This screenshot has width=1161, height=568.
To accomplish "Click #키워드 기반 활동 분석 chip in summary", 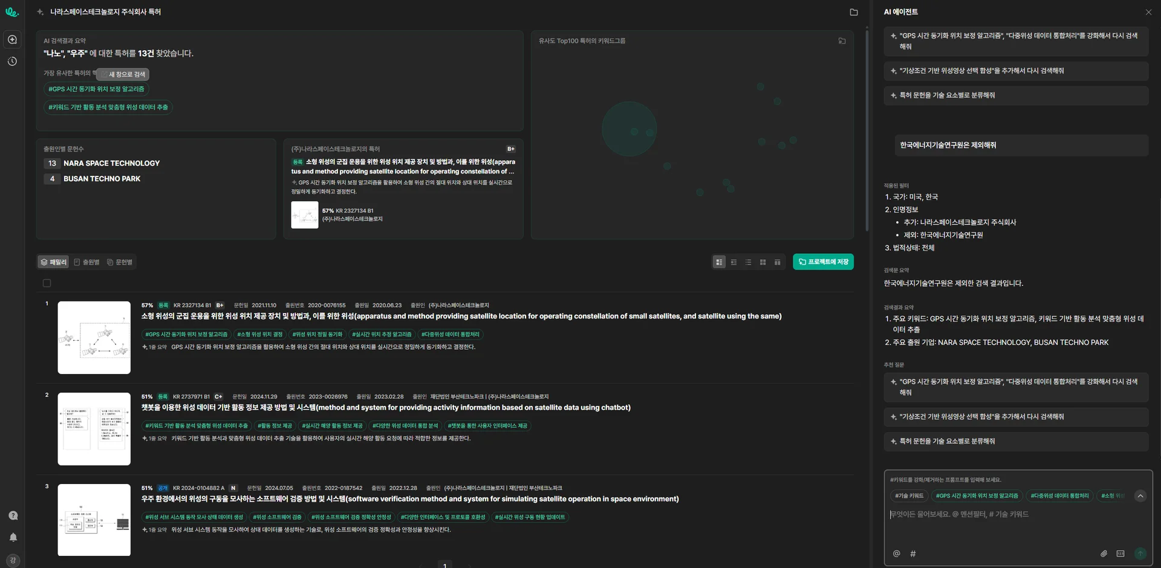I will click(108, 108).
